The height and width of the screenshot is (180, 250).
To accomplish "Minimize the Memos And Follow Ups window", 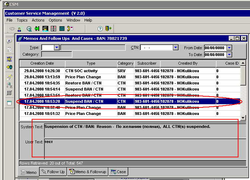I will pos(231,38).
